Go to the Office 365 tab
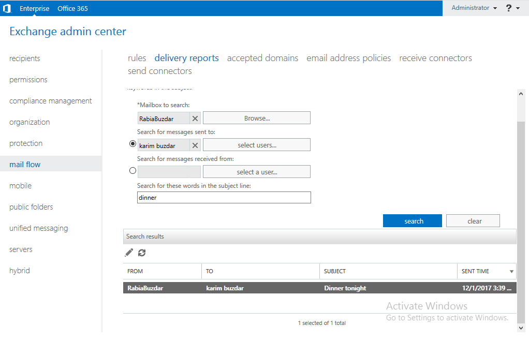Viewport: 529px width, 340px height. (x=73, y=8)
